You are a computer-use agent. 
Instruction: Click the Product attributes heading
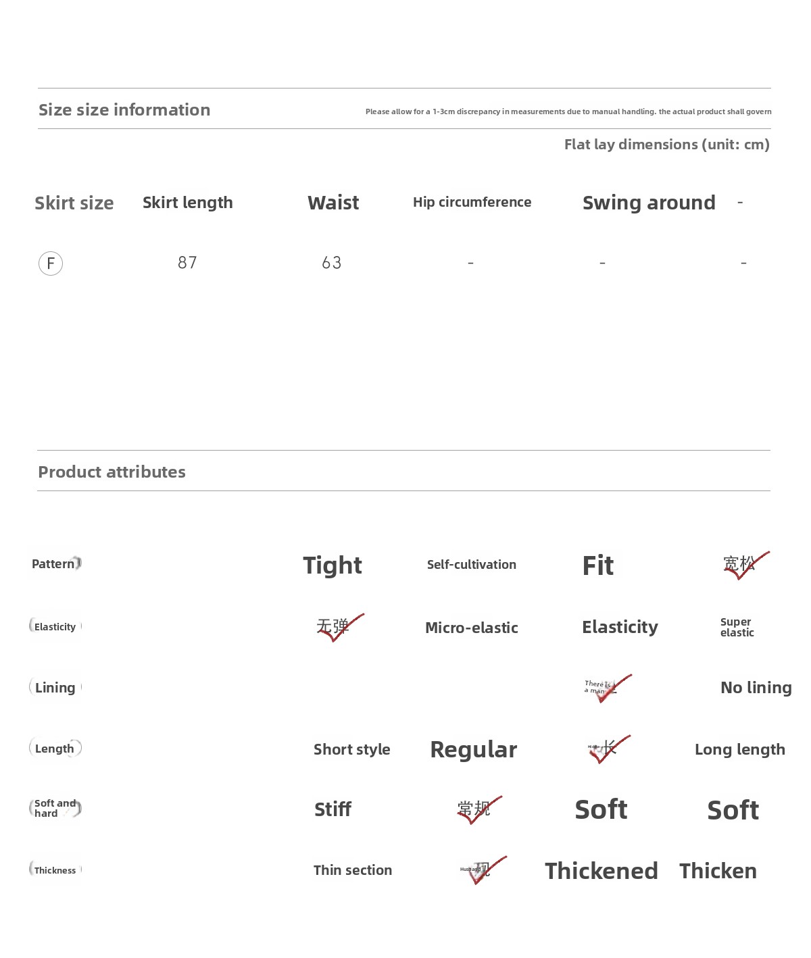click(x=112, y=472)
